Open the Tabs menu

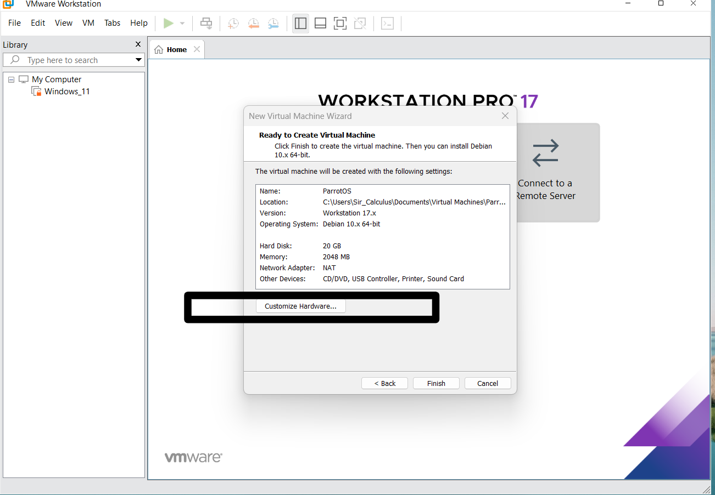pos(112,23)
